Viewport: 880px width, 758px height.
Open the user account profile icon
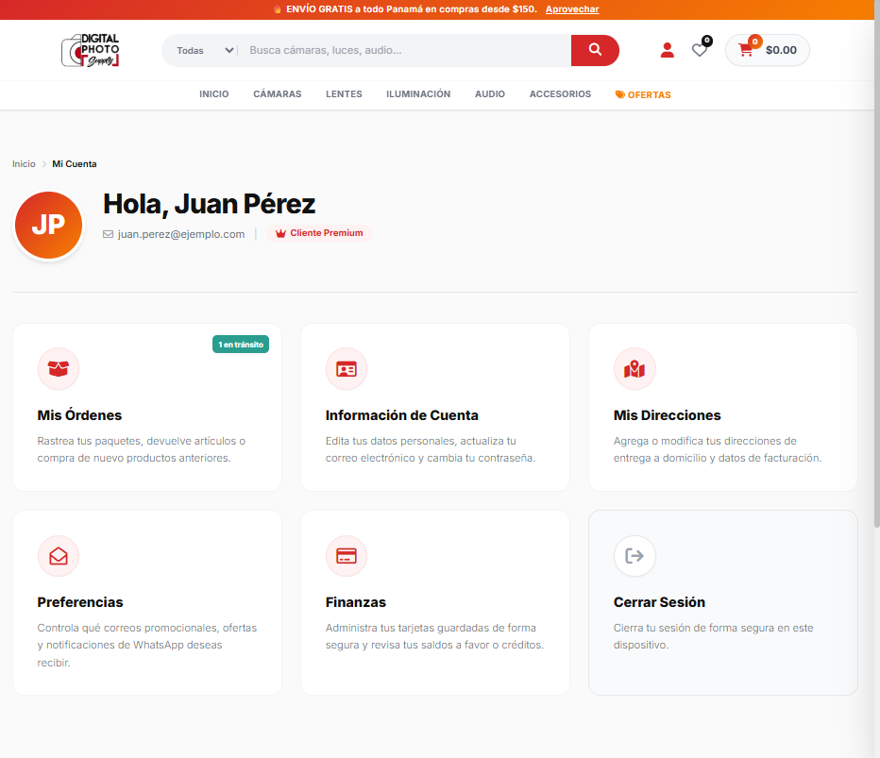[x=667, y=50]
